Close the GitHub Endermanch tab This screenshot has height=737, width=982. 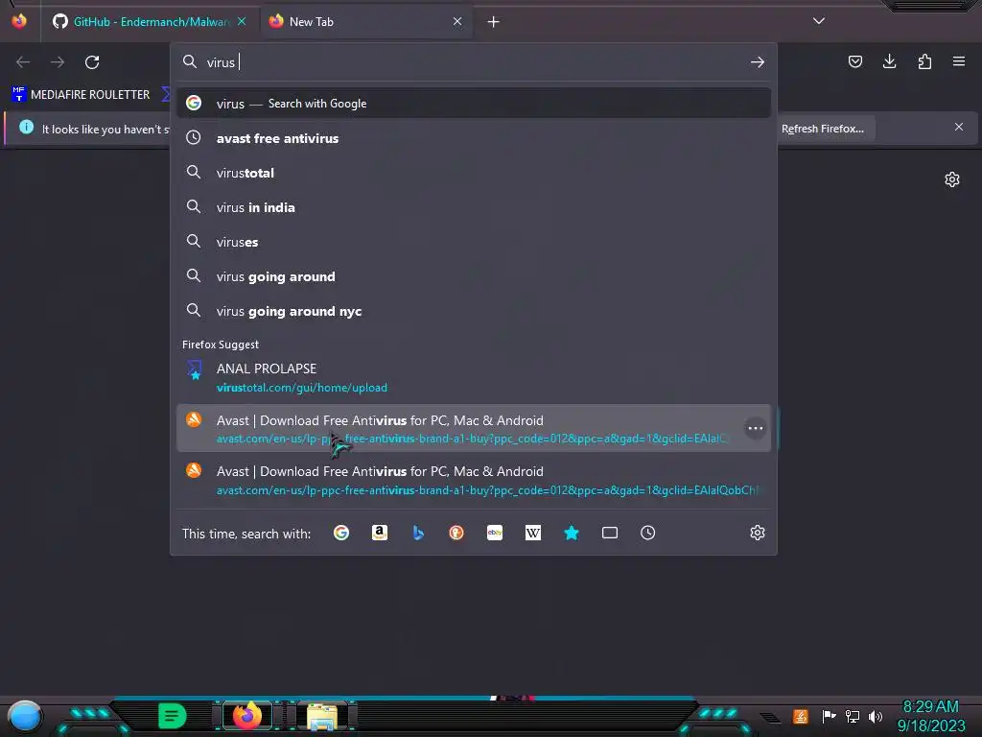tap(242, 21)
